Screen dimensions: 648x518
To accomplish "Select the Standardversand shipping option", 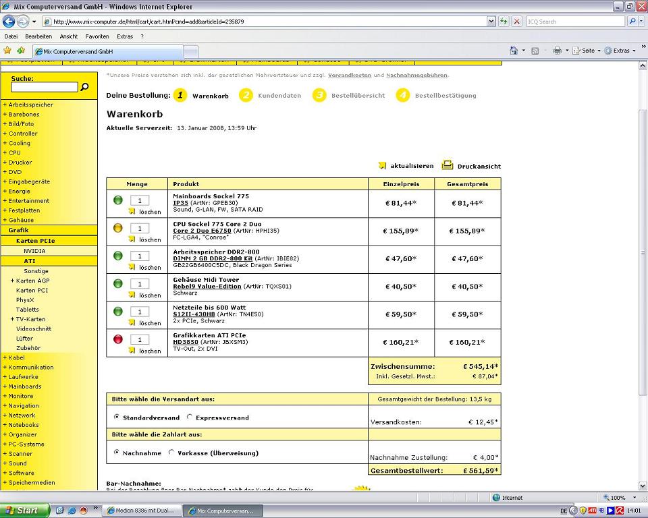I will [x=117, y=418].
